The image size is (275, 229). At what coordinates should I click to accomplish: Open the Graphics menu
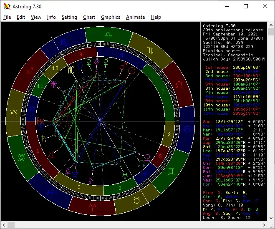click(x=111, y=17)
